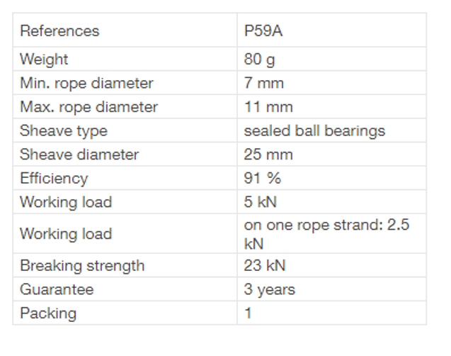Click the Guarantee row label

tap(57, 289)
